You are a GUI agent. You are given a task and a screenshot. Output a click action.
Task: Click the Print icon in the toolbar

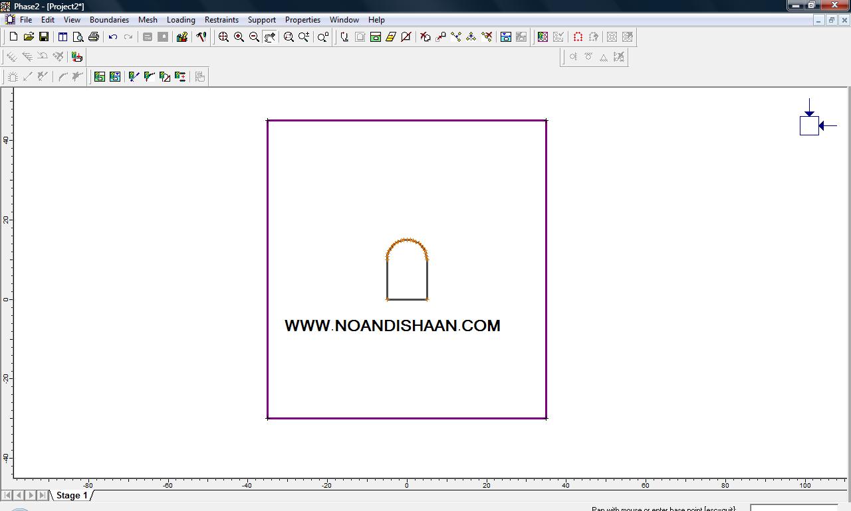[94, 37]
